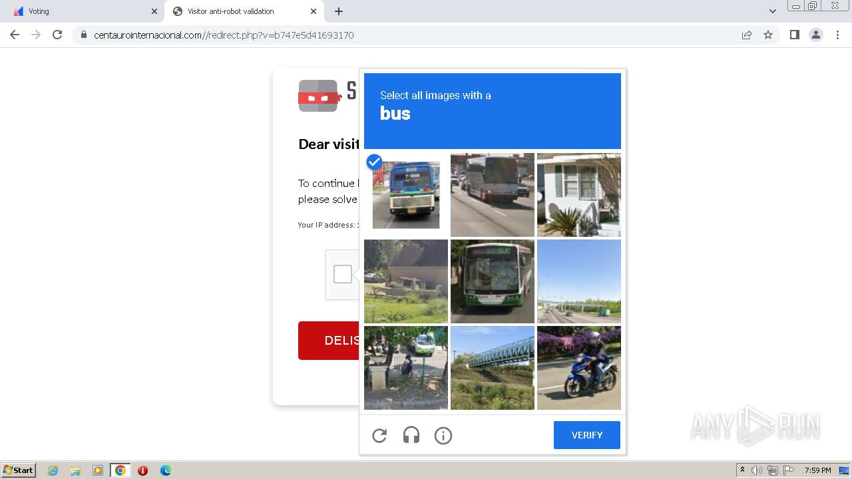The width and height of the screenshot is (852, 479).
Task: Show hidden system tray icons
Action: [742, 470]
